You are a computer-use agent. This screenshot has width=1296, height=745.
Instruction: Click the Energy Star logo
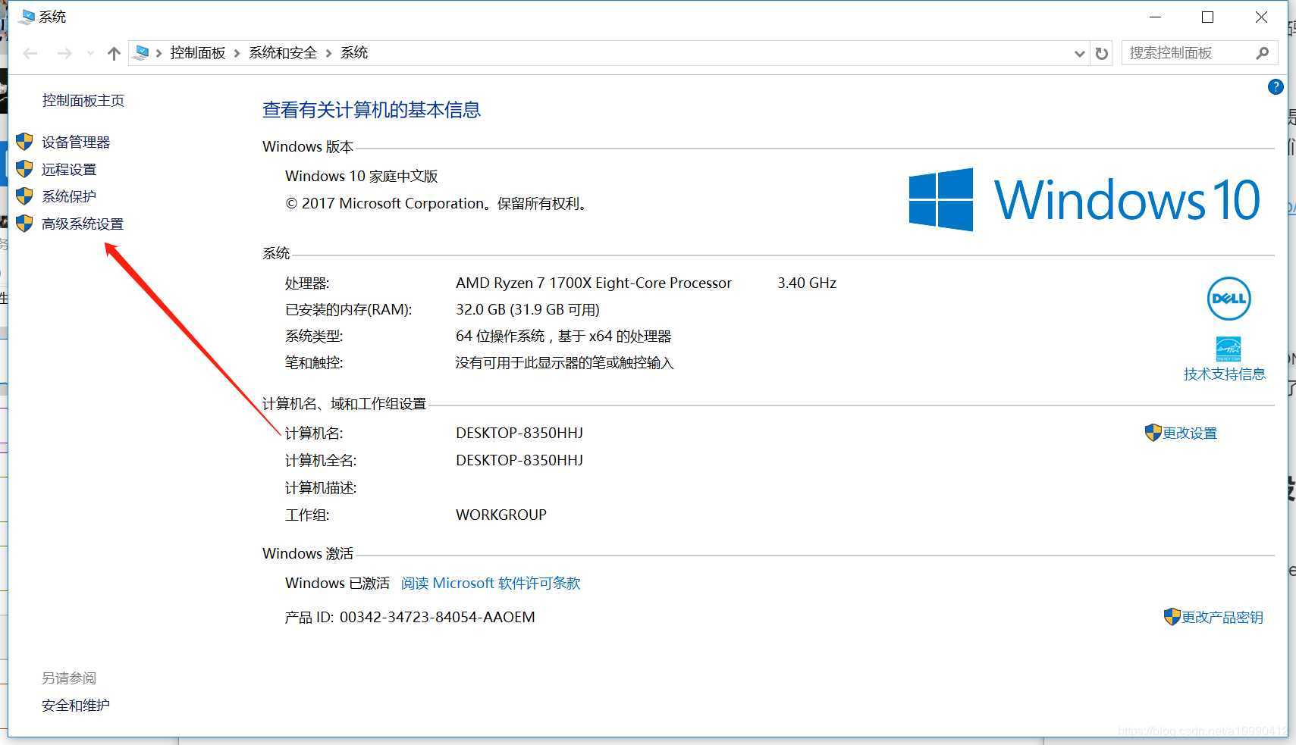click(x=1229, y=349)
